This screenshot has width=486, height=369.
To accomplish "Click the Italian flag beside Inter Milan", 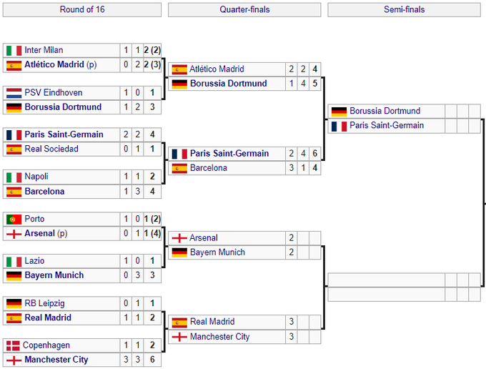I will [14, 50].
